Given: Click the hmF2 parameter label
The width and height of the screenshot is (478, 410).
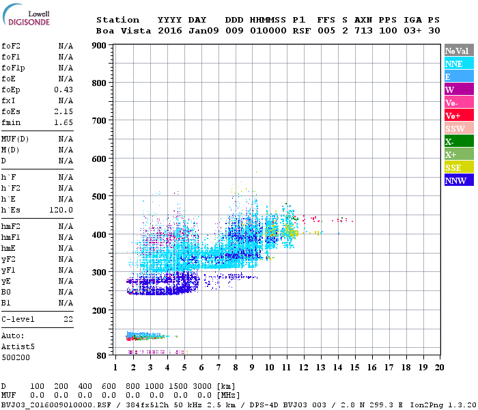Looking at the screenshot, I should tap(11, 226).
